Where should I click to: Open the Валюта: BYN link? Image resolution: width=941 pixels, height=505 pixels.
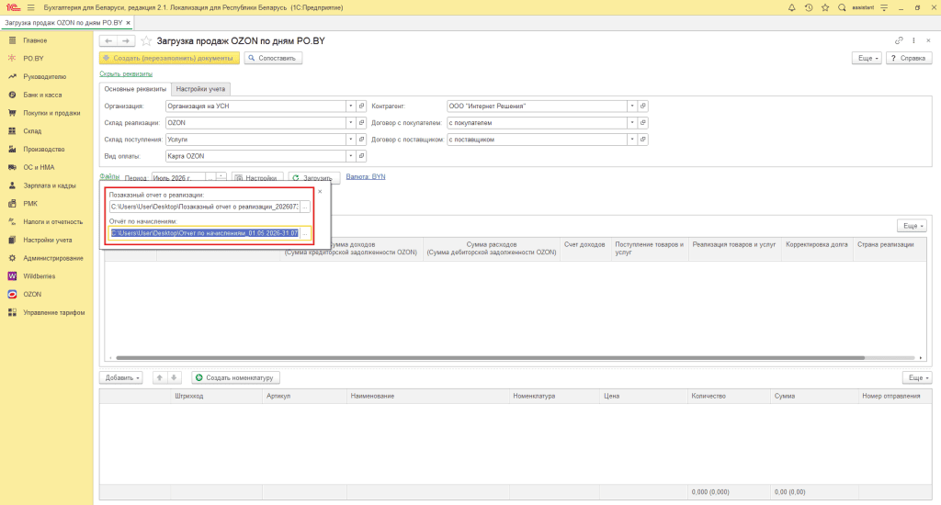pos(366,177)
